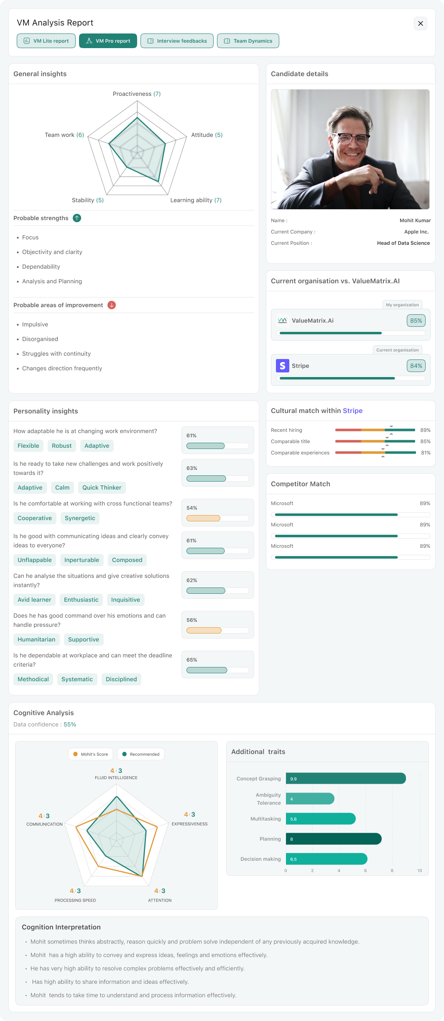Select the Team Dynamics tab
Screen dimensions: 444x1021
point(248,41)
